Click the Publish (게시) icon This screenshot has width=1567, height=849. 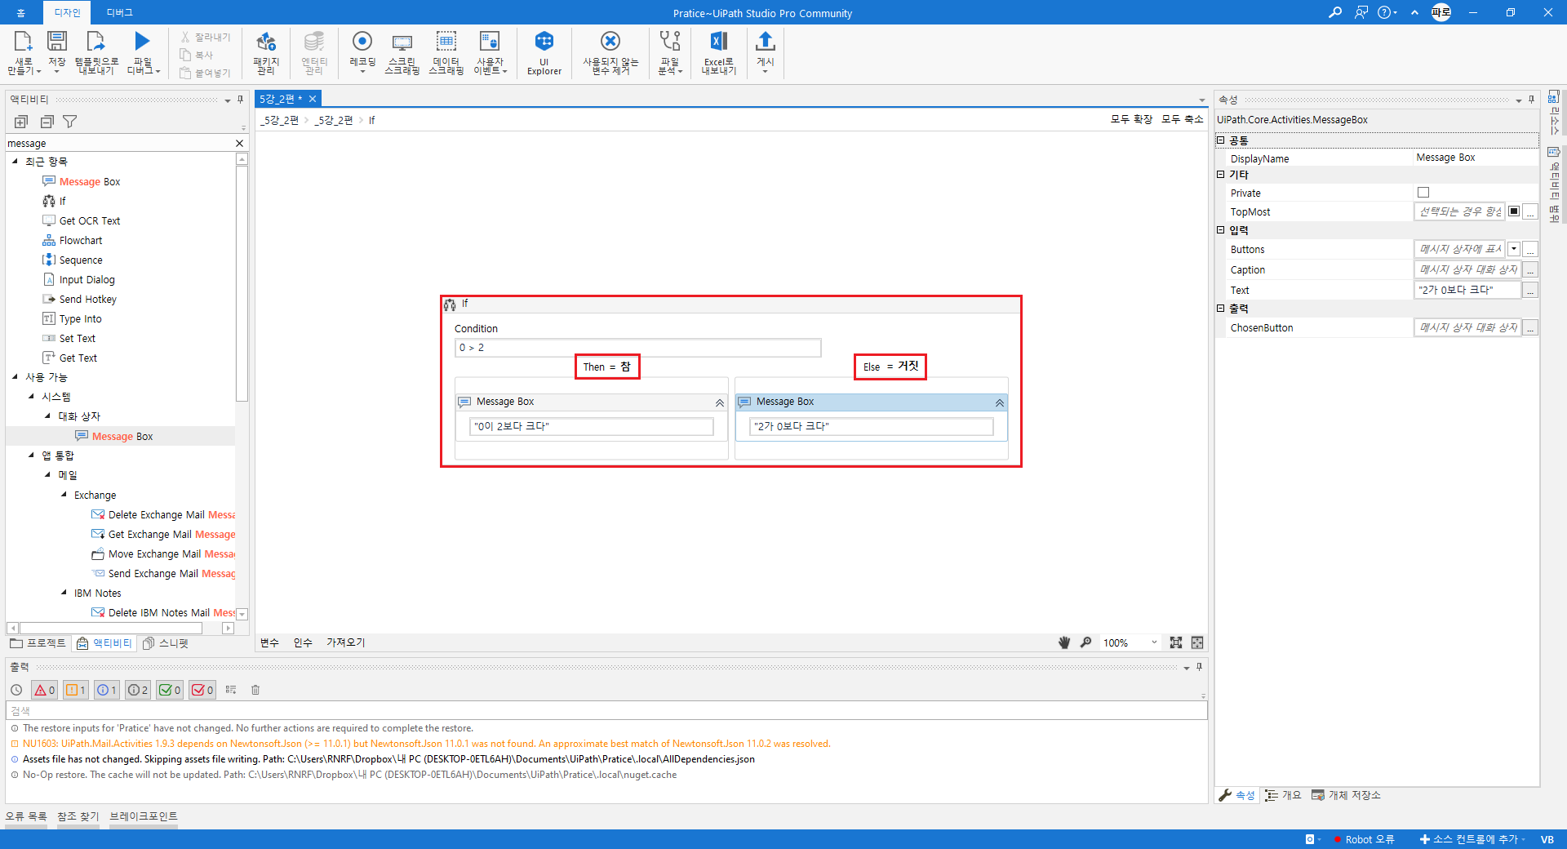pyautogui.click(x=765, y=42)
